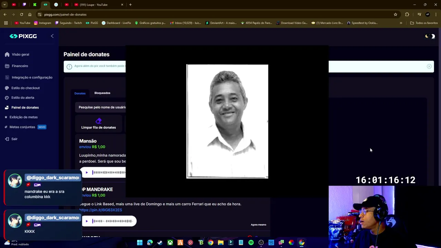This screenshot has height=248, width=441.
Task: Open Estilo do alerta page
Action: point(19,97)
